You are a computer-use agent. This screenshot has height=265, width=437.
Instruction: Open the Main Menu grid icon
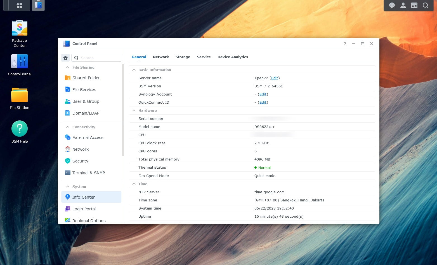19,6
